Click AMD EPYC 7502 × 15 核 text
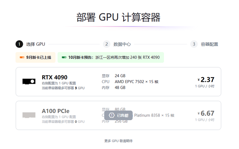The image size is (239, 149). point(137,82)
